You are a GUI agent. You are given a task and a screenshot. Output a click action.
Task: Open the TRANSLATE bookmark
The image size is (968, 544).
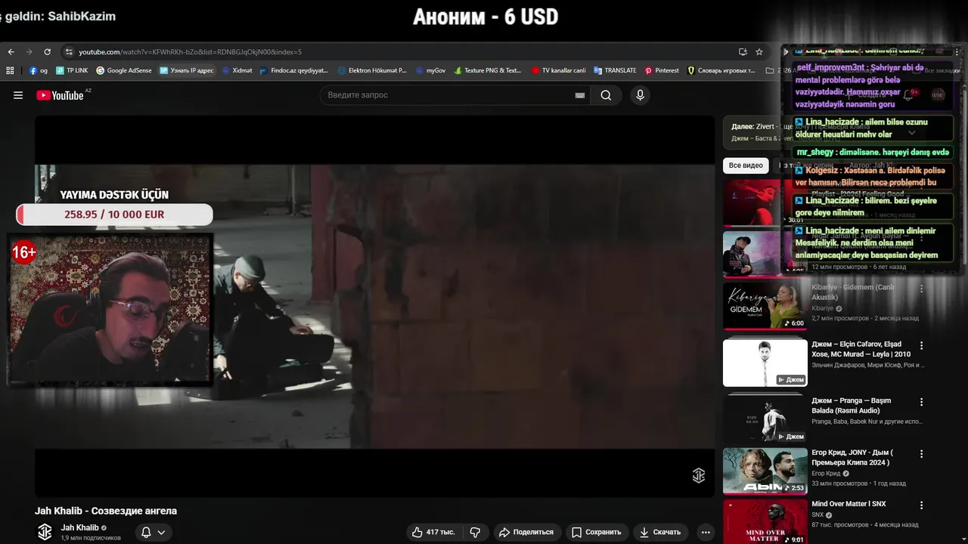[x=615, y=70]
